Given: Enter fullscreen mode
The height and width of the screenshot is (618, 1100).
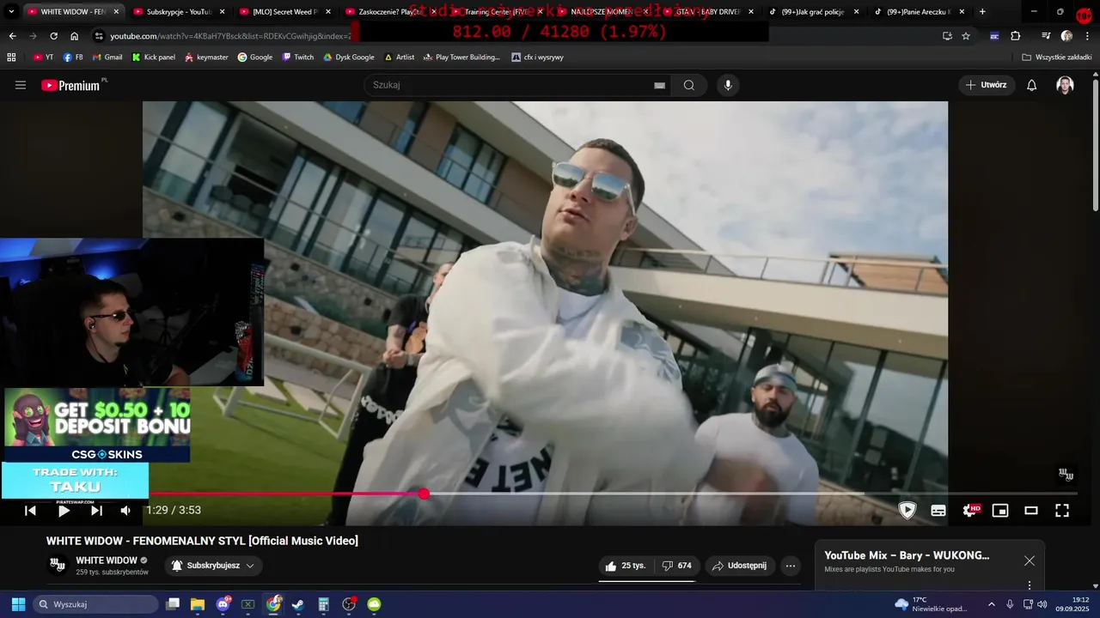Looking at the screenshot, I should tap(1062, 511).
